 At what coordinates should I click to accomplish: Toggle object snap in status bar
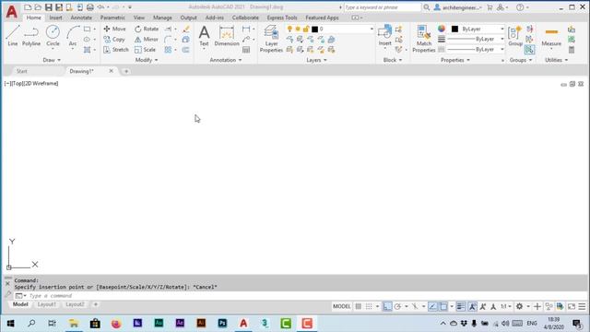(443, 306)
